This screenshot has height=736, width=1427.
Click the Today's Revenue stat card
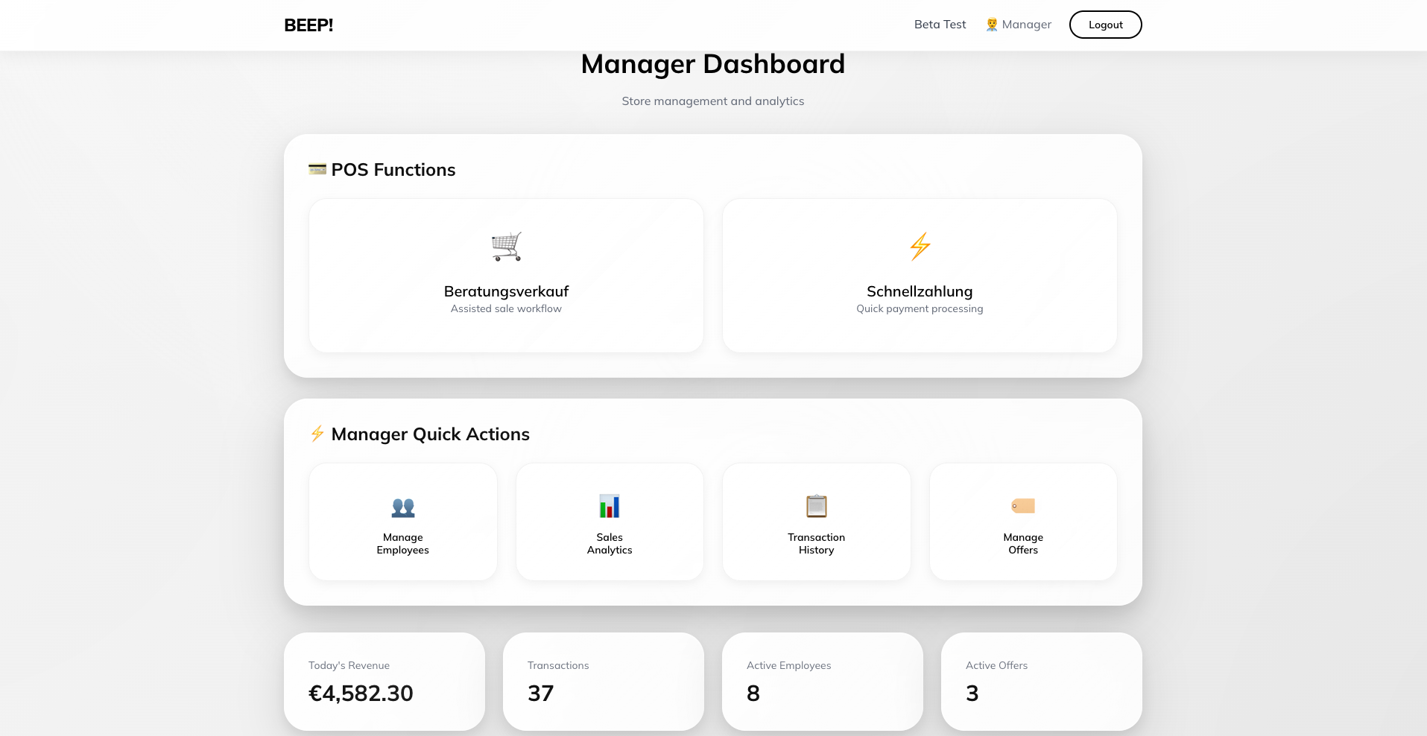(385, 681)
